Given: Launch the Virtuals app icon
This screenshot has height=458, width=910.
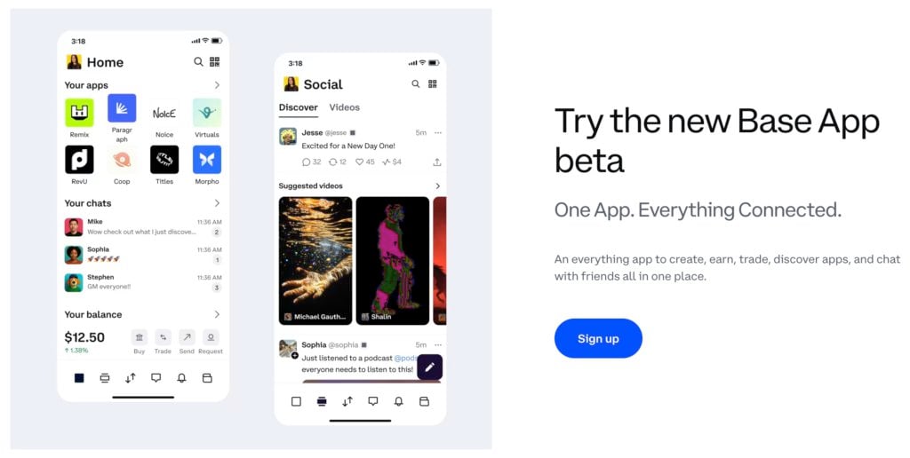Looking at the screenshot, I should [x=207, y=113].
